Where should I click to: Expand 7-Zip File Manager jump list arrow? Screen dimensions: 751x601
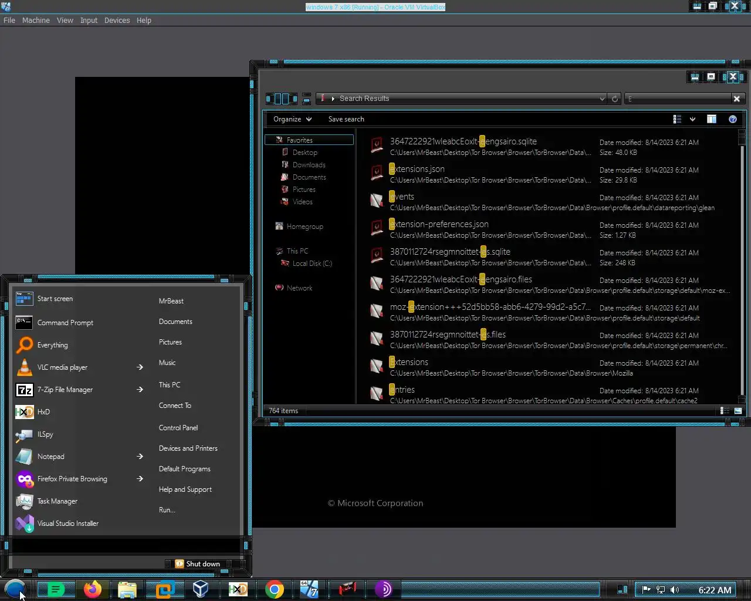click(x=140, y=390)
